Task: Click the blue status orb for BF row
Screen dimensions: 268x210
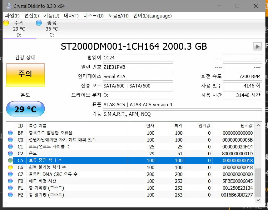Action: (10, 133)
